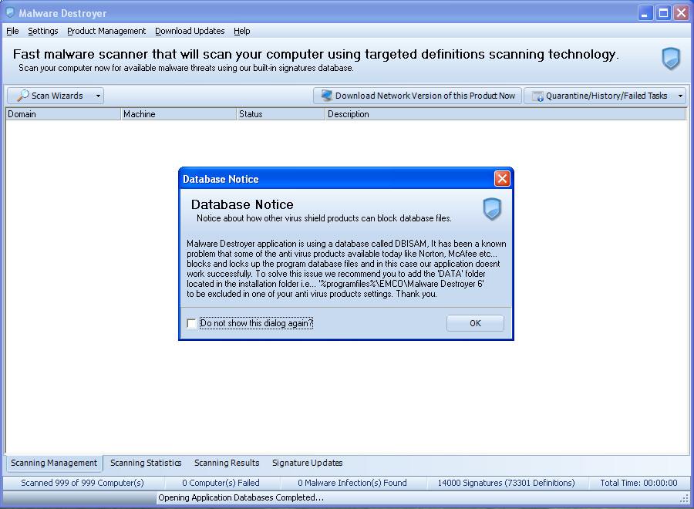Image resolution: width=694 pixels, height=509 pixels.
Task: Click 'Scanned 999 of 999 Computer(s)' status
Action: pos(83,483)
